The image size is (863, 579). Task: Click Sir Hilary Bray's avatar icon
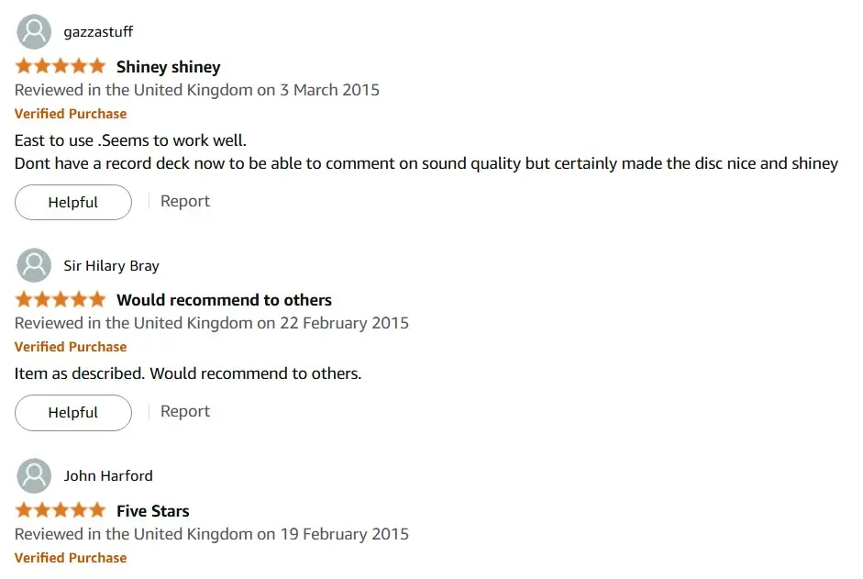pos(34,265)
